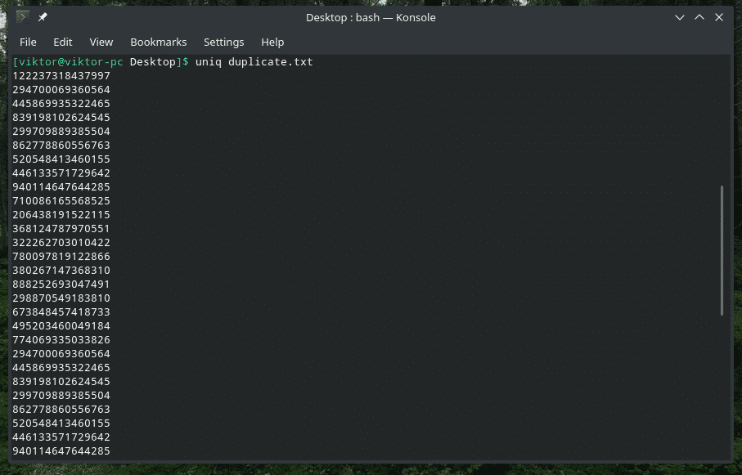Click the window title 'Desktop : bash — Konsole'
742x475 pixels.
[371, 17]
